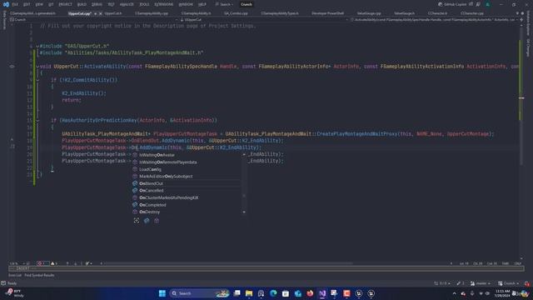Image resolution: width=533 pixels, height=300 pixels.
Task: Toggle IntelliSense expand-scope filter icon
Action: click(137, 221)
